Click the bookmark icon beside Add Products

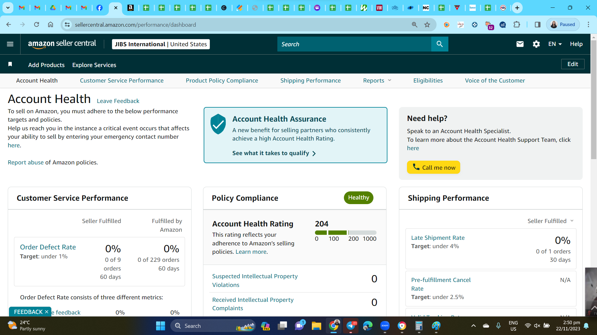tap(10, 64)
